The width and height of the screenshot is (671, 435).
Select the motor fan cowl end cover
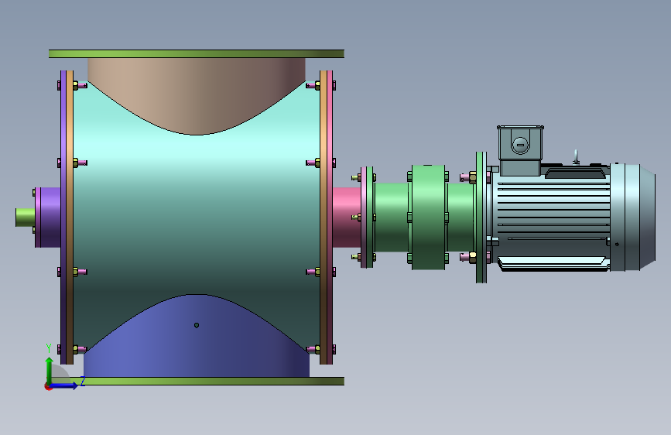pos(632,217)
